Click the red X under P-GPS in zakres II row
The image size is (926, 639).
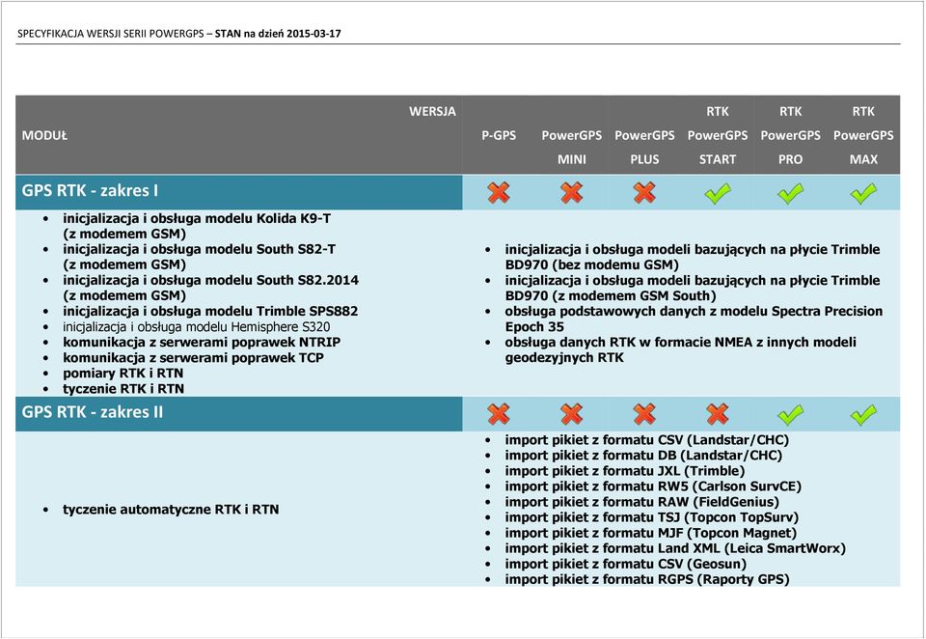coord(499,414)
